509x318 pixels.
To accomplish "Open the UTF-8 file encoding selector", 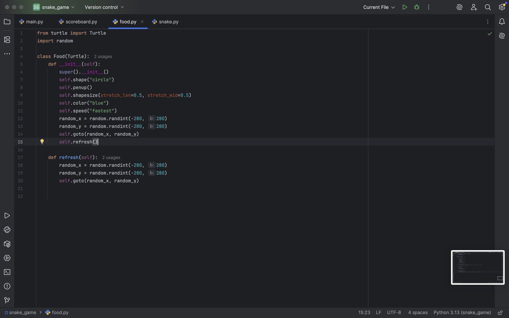I will (394, 312).
